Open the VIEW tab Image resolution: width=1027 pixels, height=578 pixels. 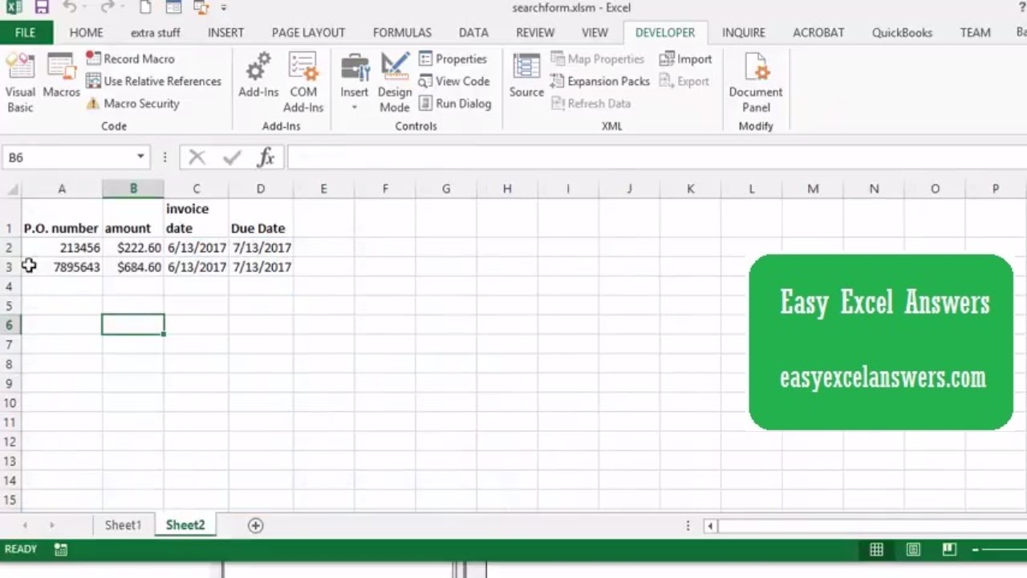(x=595, y=33)
